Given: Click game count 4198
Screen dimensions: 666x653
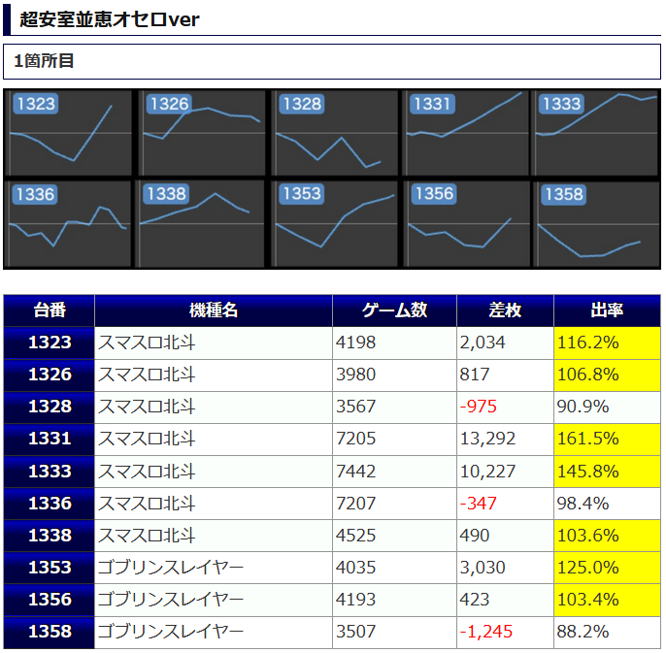Looking at the screenshot, I should pyautogui.click(x=356, y=343).
